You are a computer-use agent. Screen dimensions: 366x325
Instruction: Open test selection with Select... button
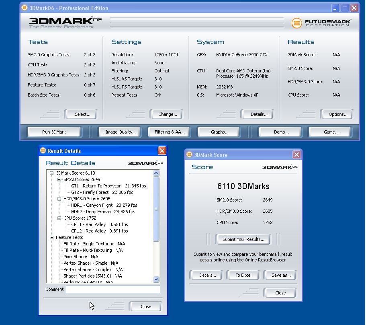[81, 114]
